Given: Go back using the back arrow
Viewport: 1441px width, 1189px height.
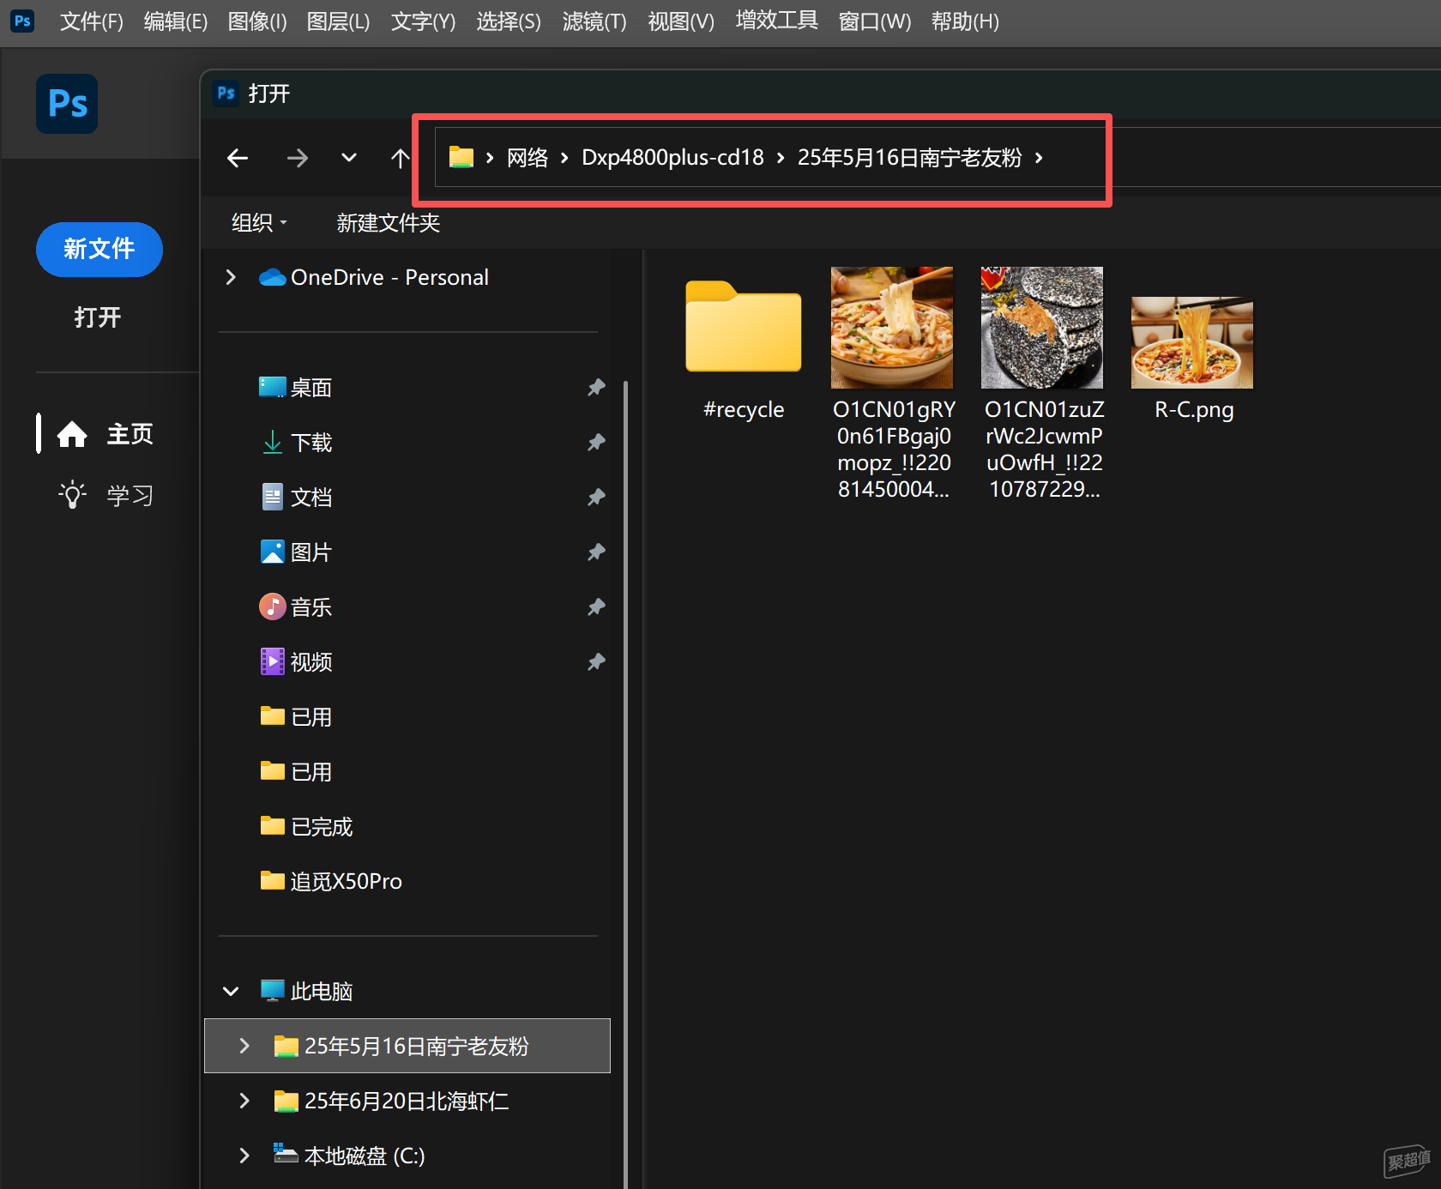Looking at the screenshot, I should pos(238,158).
